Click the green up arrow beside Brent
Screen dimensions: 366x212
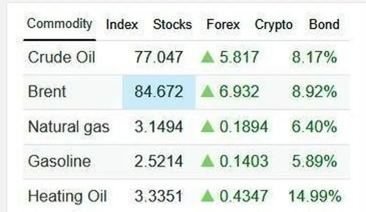(208, 92)
